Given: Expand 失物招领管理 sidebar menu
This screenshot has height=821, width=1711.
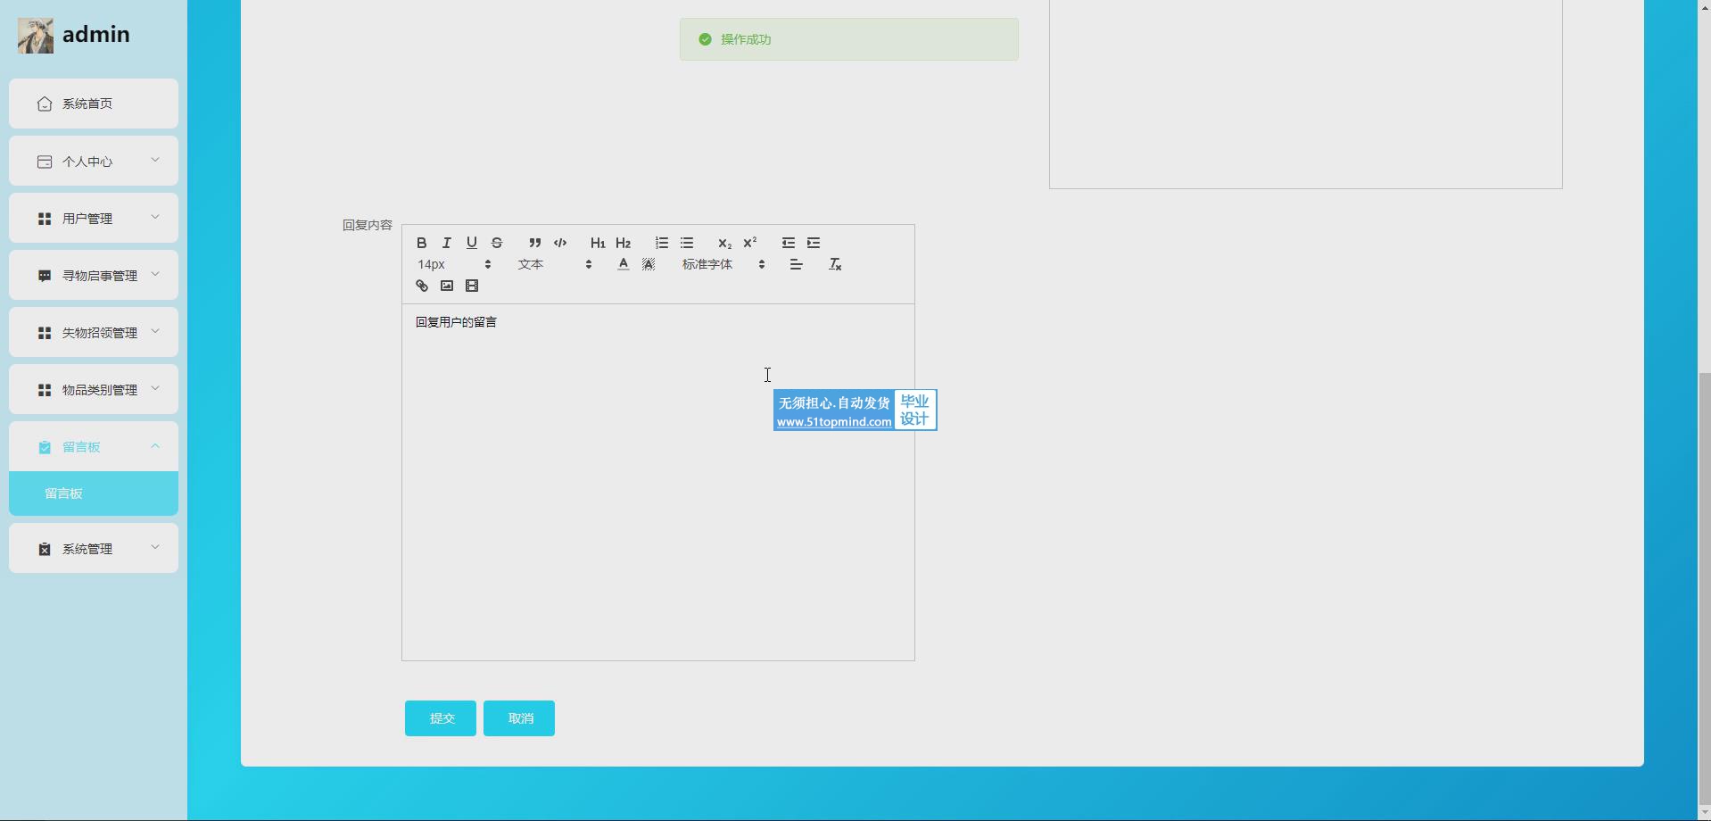Looking at the screenshot, I should (94, 332).
